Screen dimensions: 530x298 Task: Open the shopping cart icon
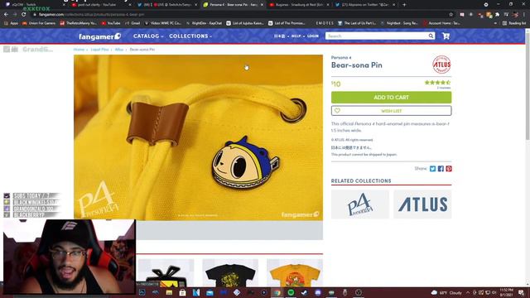(x=446, y=36)
